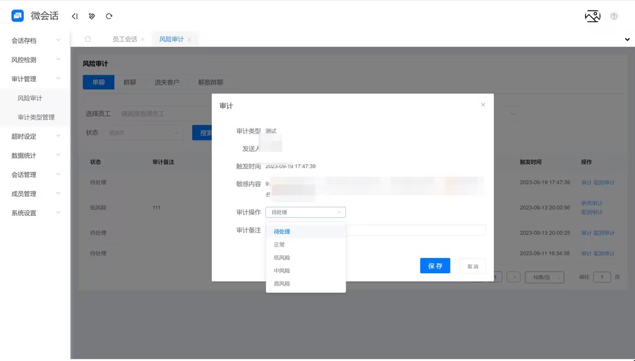Switch to the 群聊 tab
This screenshot has height=361, width=635.
(129, 82)
